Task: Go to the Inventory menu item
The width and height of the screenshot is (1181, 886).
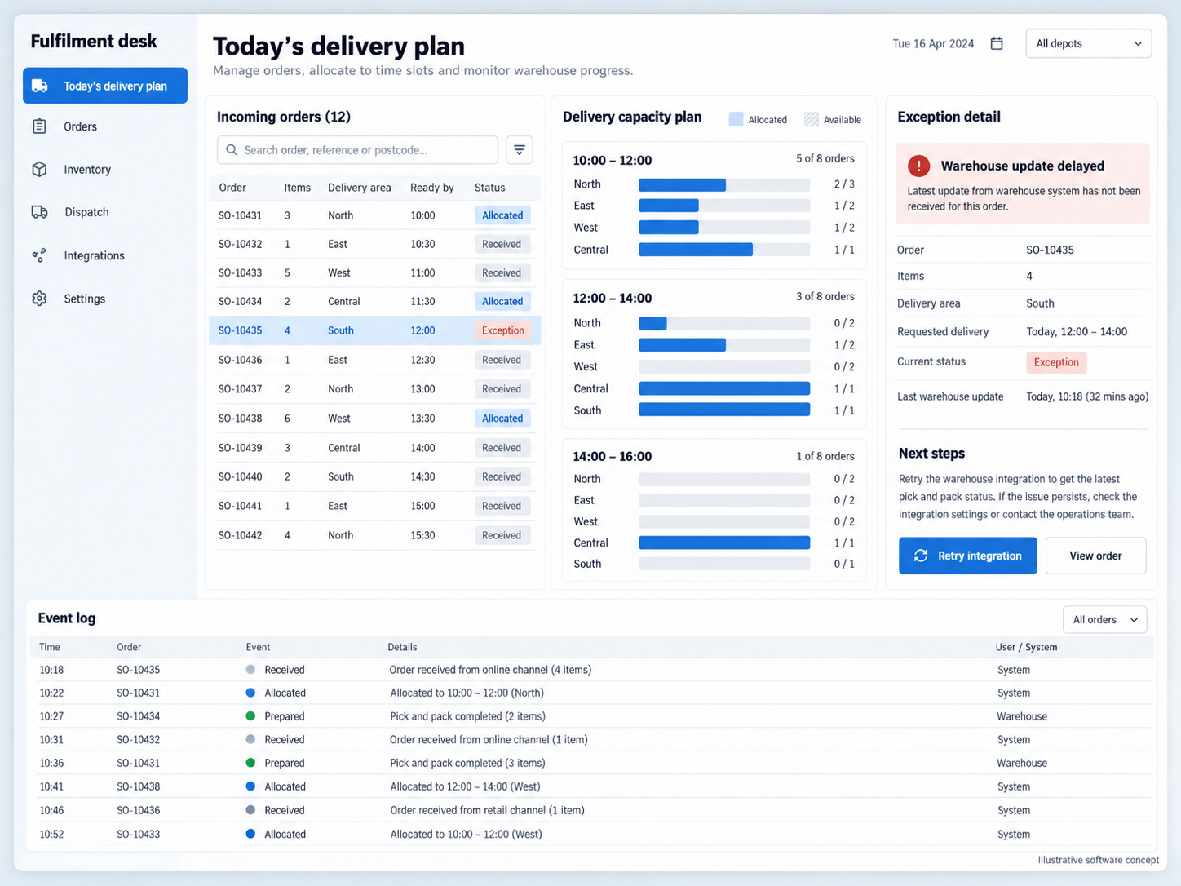Action: pos(105,169)
